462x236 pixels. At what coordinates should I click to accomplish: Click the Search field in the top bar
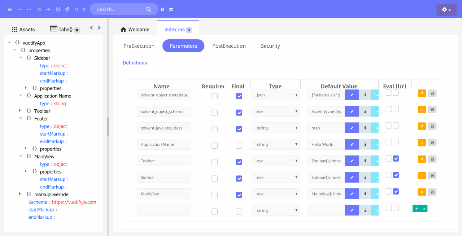click(x=119, y=9)
